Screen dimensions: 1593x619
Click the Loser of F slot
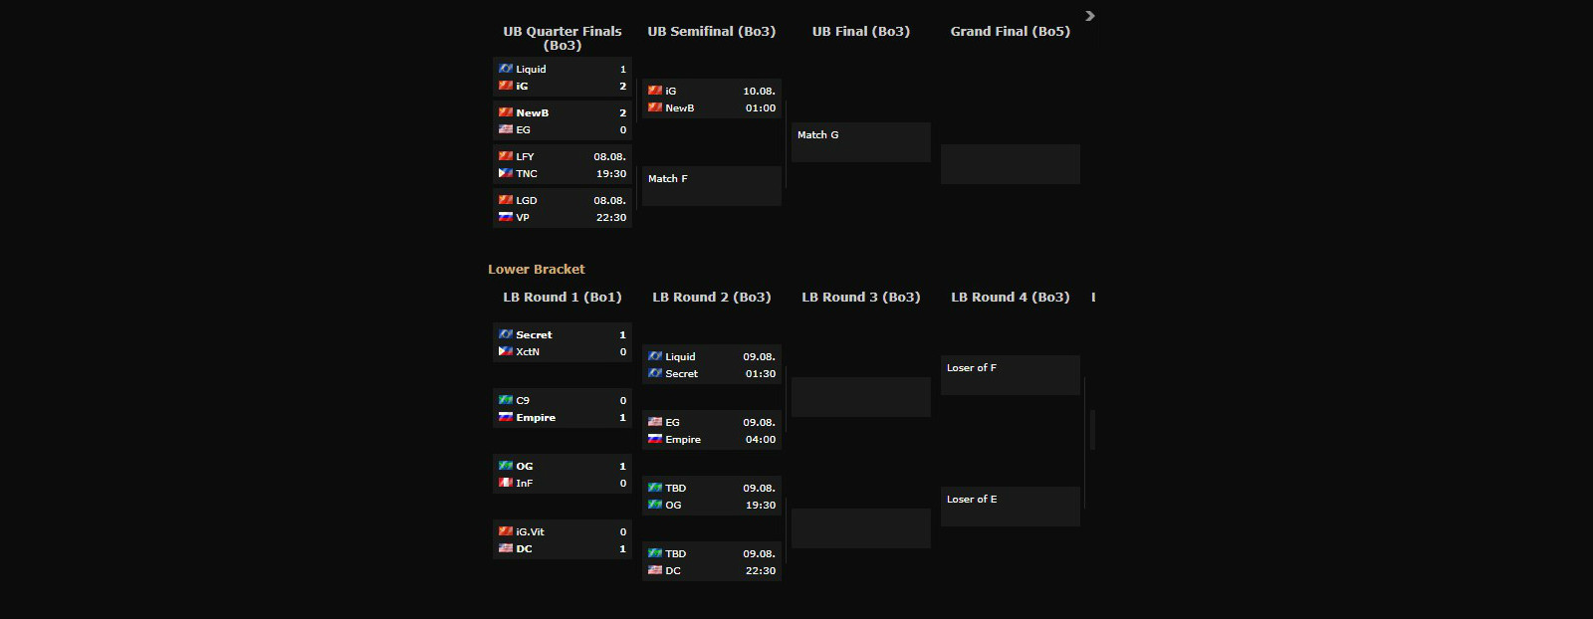pos(1011,375)
